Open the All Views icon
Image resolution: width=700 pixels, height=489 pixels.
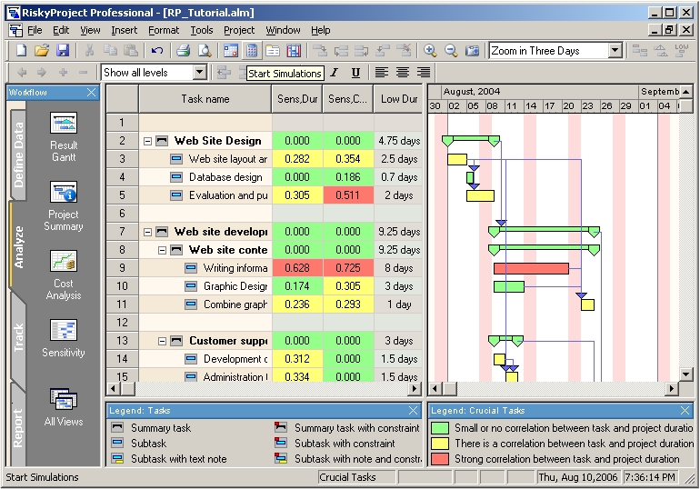(64, 399)
